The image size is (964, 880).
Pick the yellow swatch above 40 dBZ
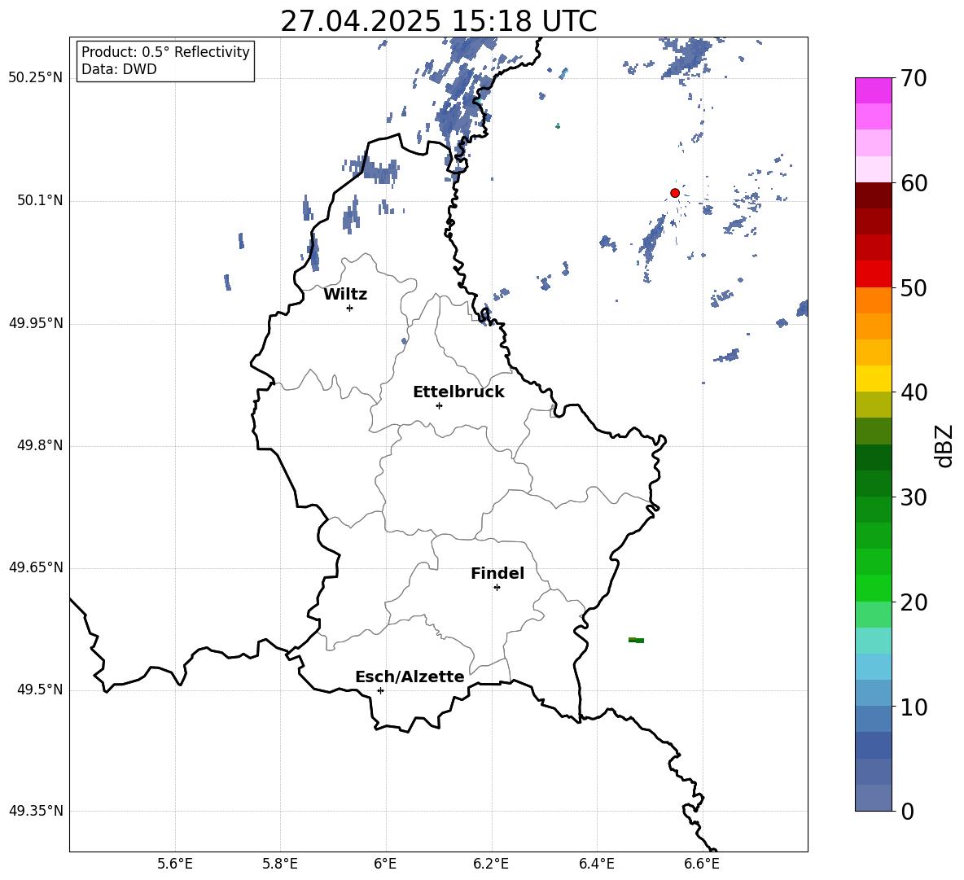(x=873, y=379)
